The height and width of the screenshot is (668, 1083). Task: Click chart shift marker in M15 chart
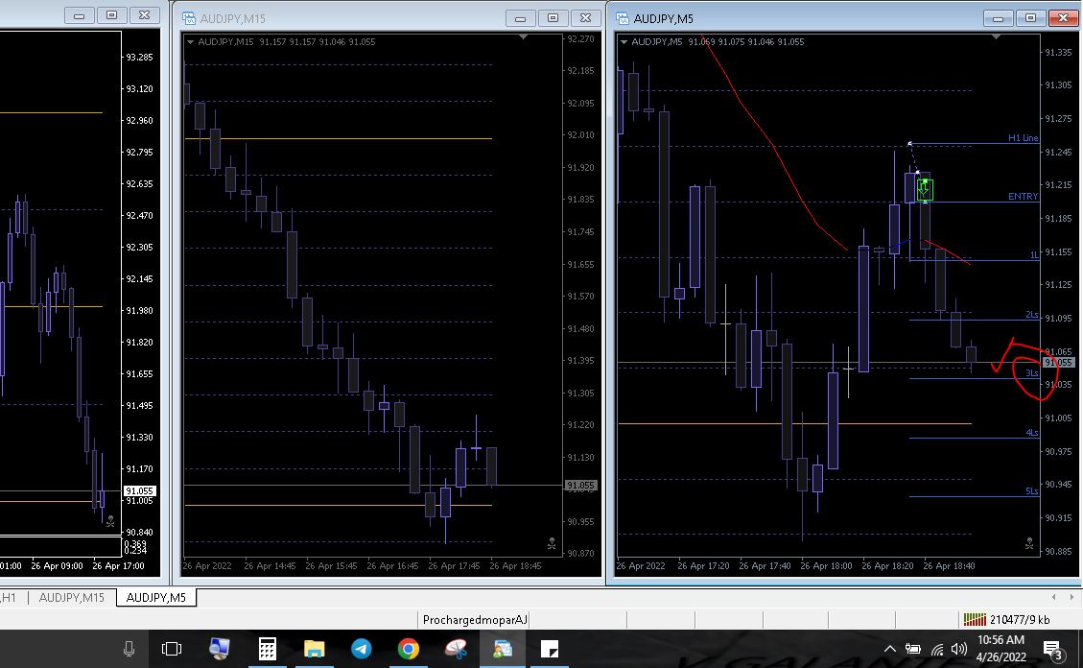pos(524,36)
